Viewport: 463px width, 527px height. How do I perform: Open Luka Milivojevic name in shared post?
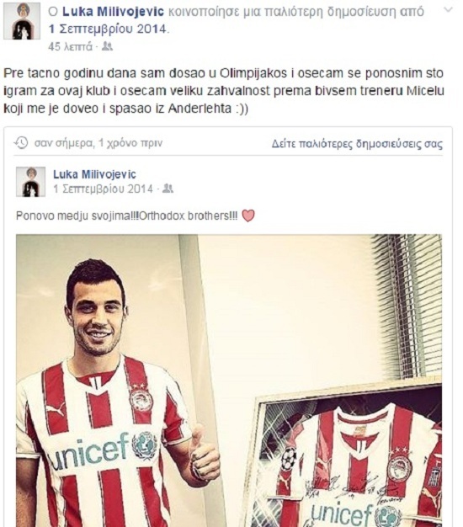click(94, 174)
